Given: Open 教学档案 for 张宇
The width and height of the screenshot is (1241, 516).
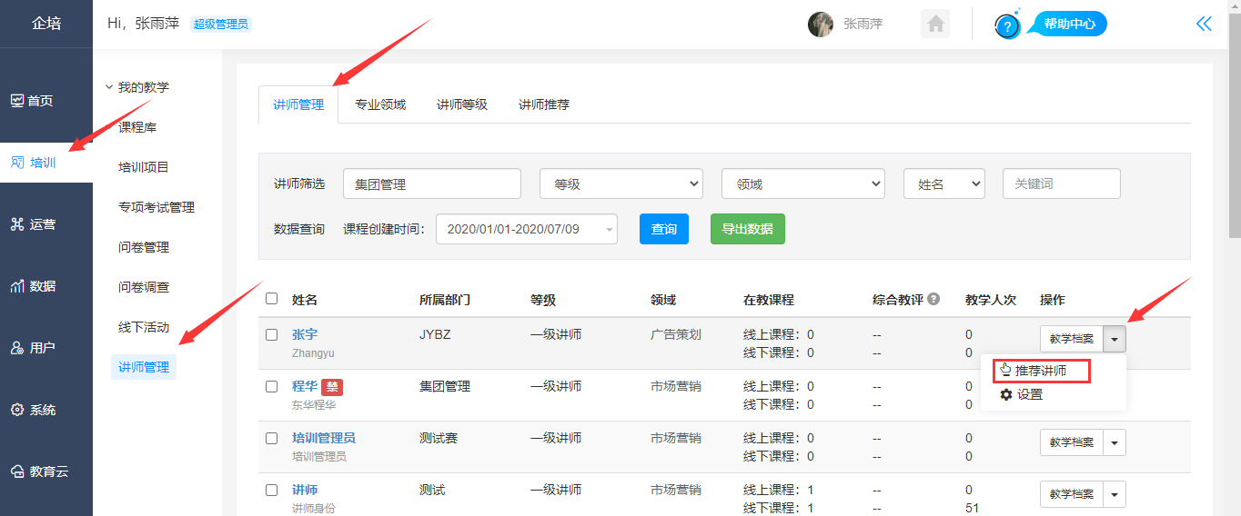Looking at the screenshot, I should click(x=1072, y=339).
